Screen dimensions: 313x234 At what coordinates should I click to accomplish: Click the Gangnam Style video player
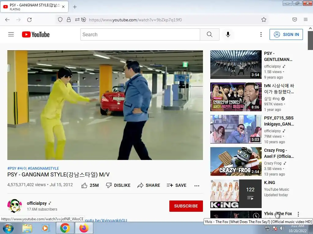pyautogui.click(x=105, y=105)
